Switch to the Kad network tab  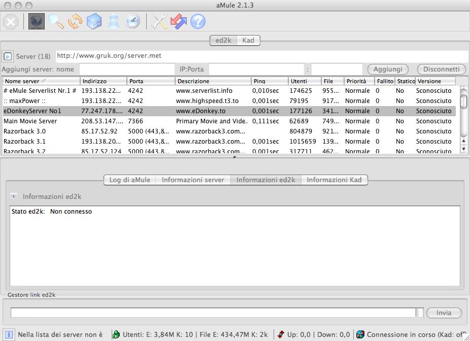248,41
